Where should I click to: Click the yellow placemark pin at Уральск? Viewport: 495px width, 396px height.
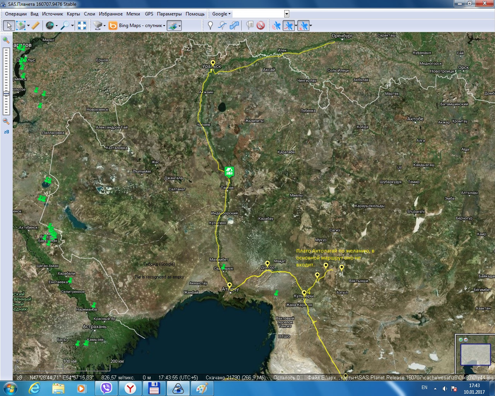pyautogui.click(x=213, y=63)
